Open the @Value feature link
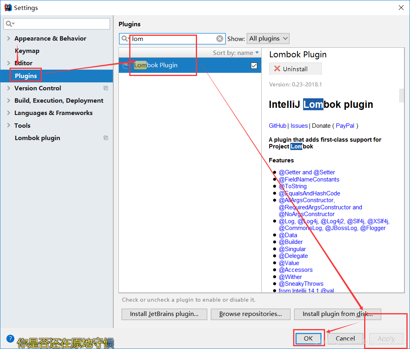 click(289, 263)
